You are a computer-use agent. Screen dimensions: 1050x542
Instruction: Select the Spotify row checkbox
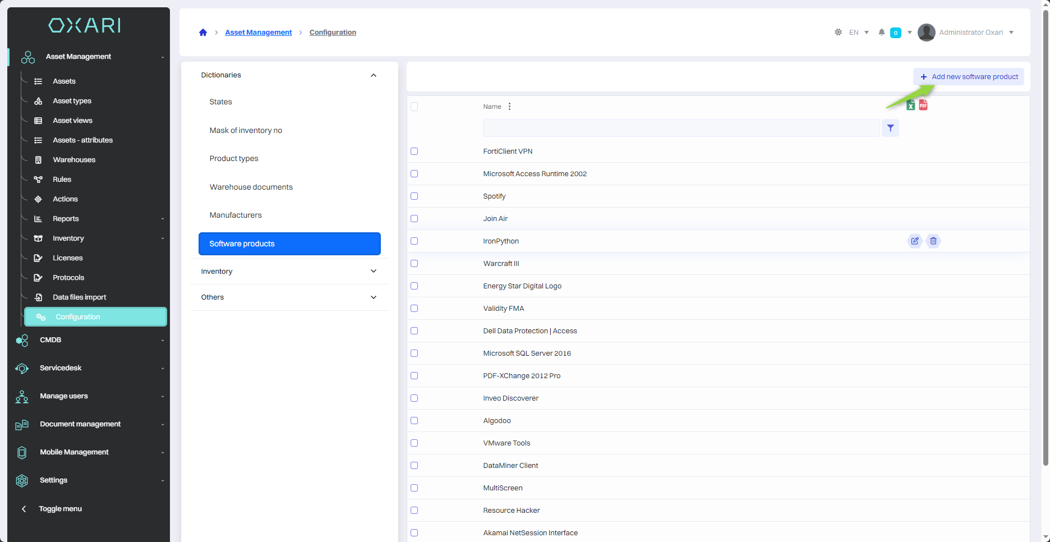click(x=415, y=196)
